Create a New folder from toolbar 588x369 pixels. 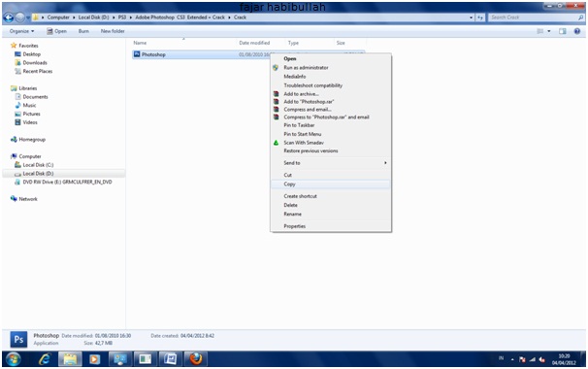pos(113,31)
